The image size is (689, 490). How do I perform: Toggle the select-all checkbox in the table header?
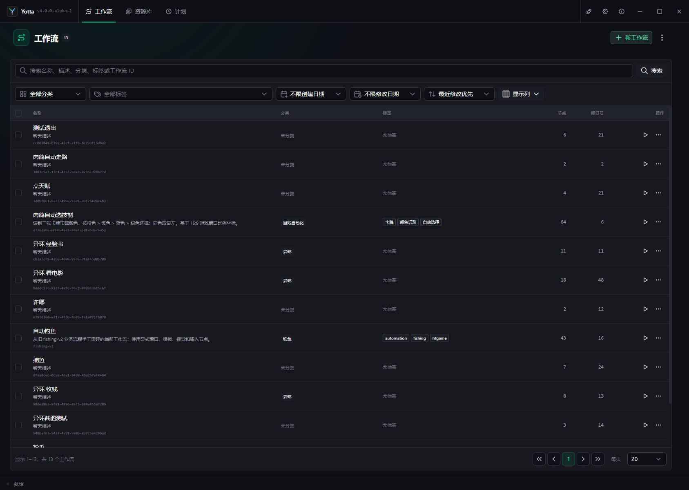[18, 113]
